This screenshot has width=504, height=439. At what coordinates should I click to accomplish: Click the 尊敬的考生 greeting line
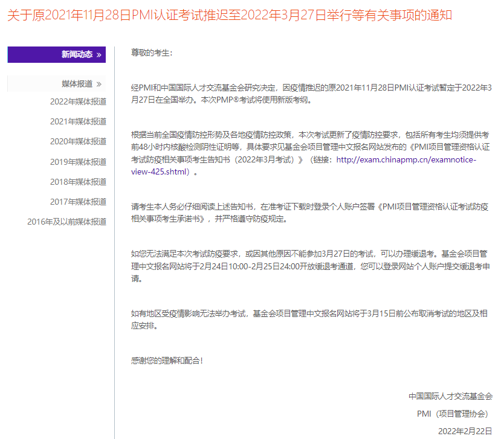[152, 53]
